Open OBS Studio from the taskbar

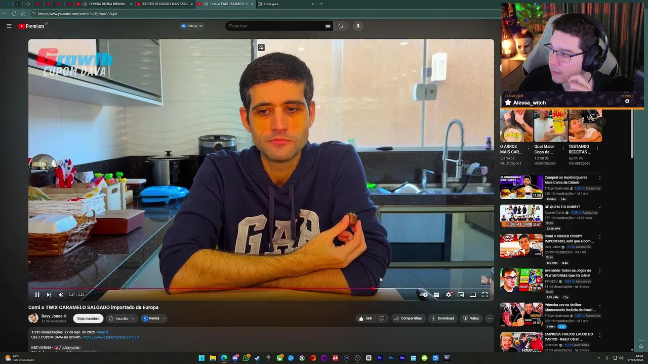[357, 358]
